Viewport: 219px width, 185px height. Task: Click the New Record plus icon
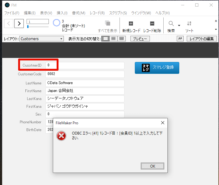(131, 23)
